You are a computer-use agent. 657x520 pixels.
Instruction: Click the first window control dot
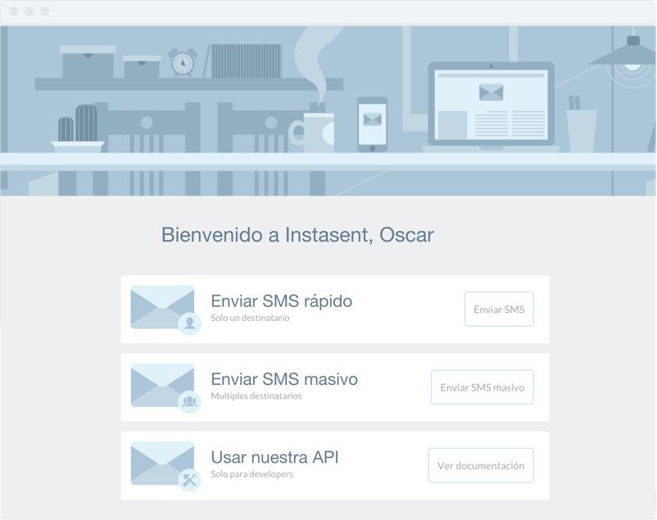(x=14, y=11)
